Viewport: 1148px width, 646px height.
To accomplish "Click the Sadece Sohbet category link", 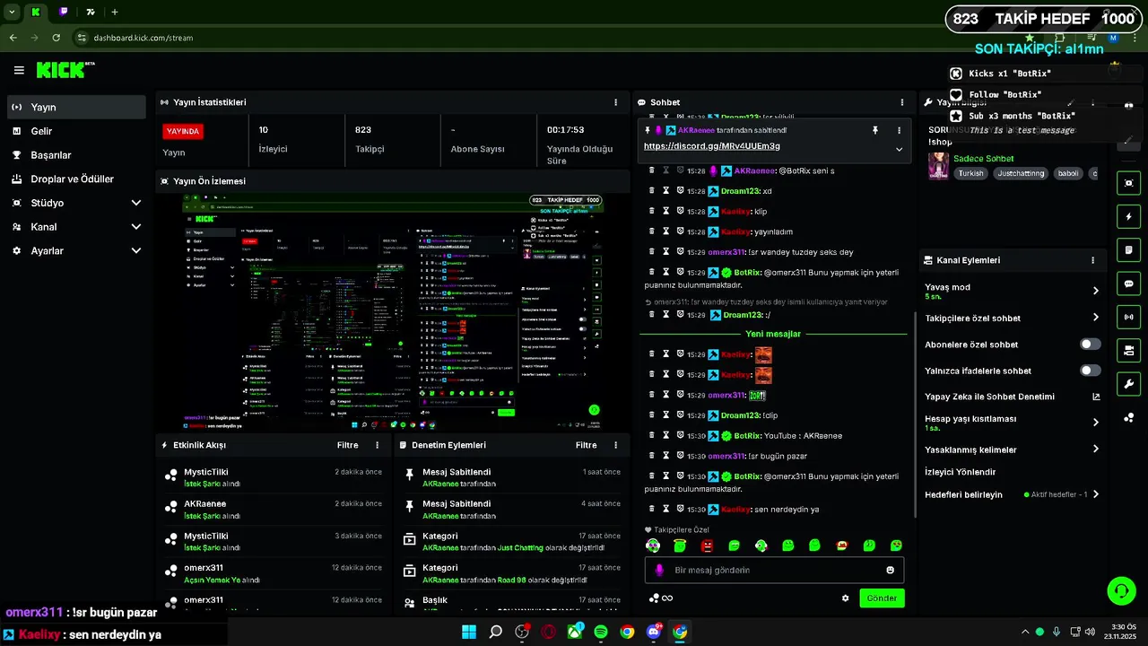I will pos(984,159).
